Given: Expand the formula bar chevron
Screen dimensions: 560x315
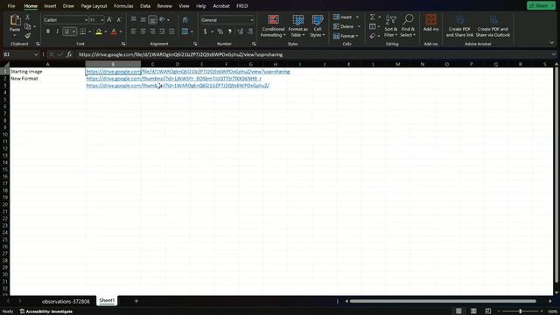Looking at the screenshot, I should tap(554, 54).
